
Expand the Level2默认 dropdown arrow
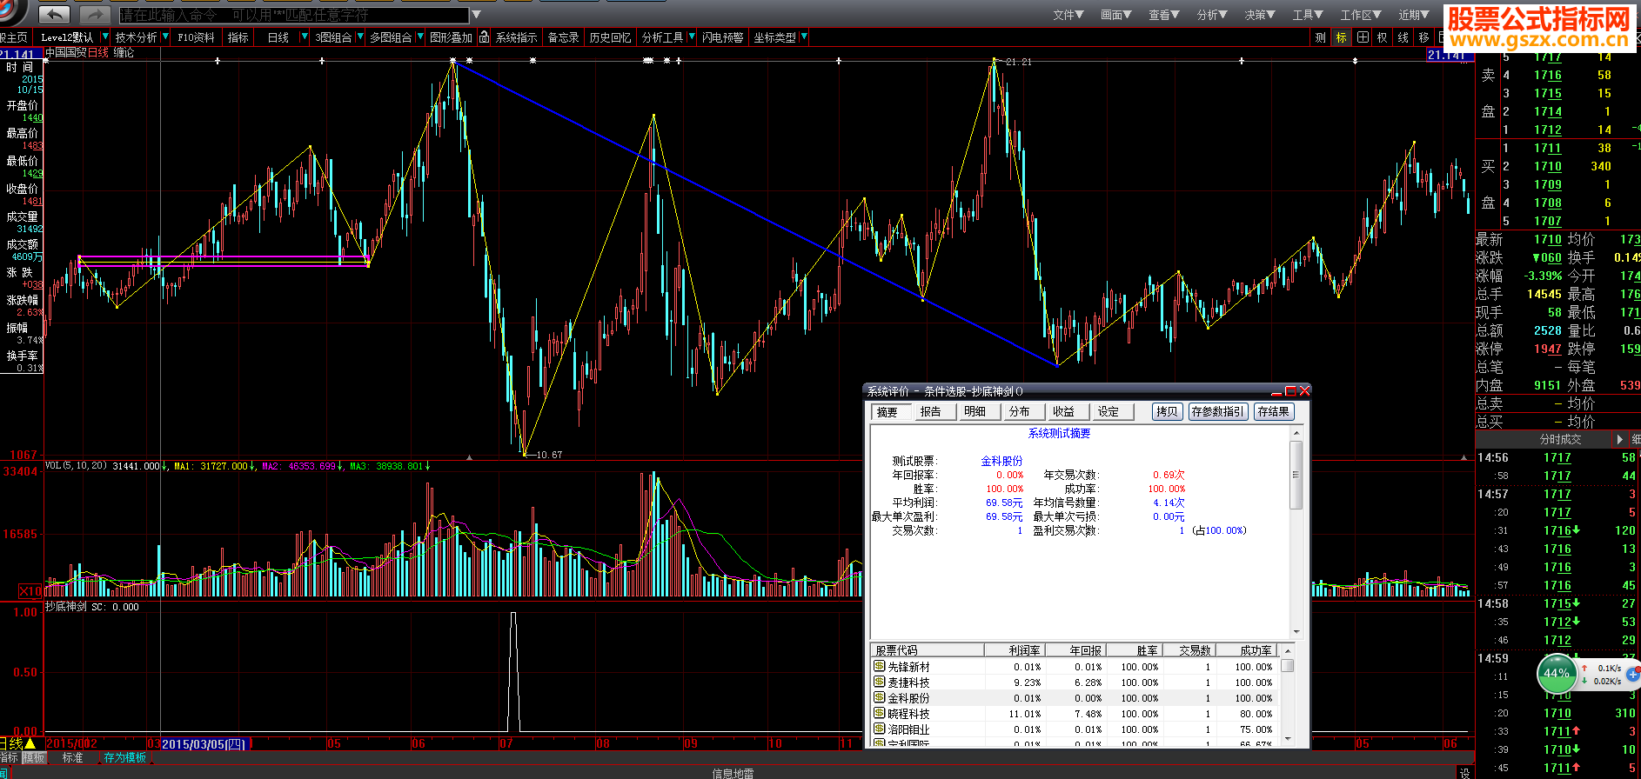pyautogui.click(x=105, y=37)
